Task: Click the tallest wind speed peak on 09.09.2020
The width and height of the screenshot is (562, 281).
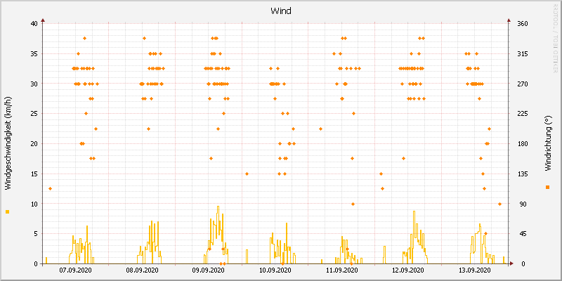Action: [x=218, y=207]
